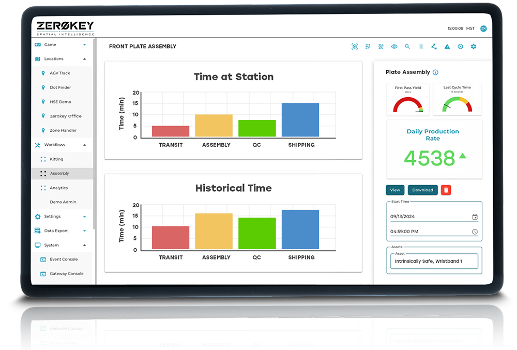Click the red trash delete button
The image size is (517, 350).
click(446, 190)
